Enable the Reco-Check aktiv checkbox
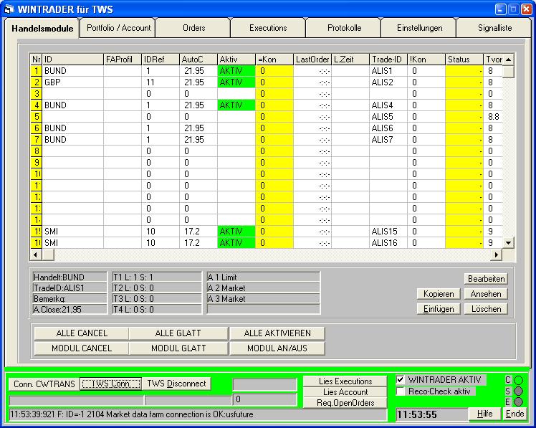This screenshot has width=536, height=428. pos(401,391)
